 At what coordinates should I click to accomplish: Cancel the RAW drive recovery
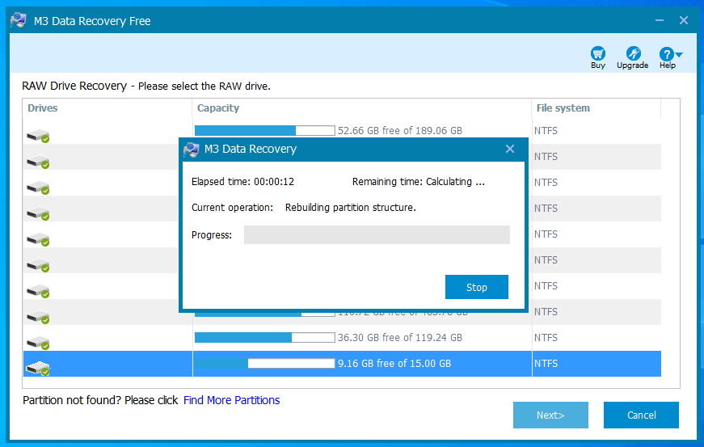[x=641, y=415]
